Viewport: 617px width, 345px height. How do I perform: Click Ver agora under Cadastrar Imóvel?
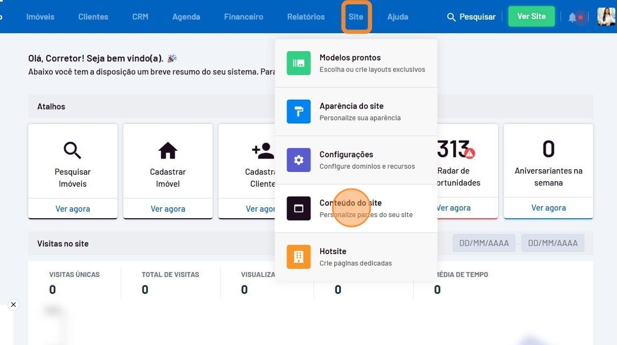[x=167, y=209]
